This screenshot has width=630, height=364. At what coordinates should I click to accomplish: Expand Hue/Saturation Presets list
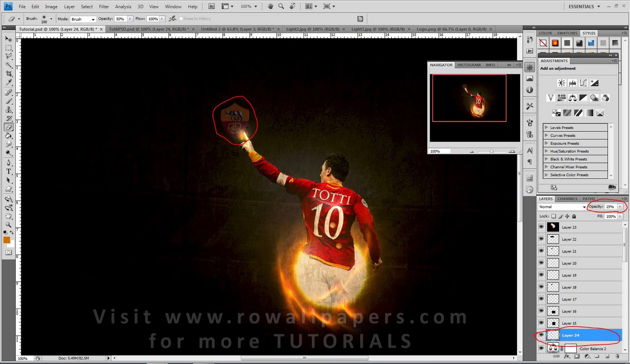(x=546, y=151)
